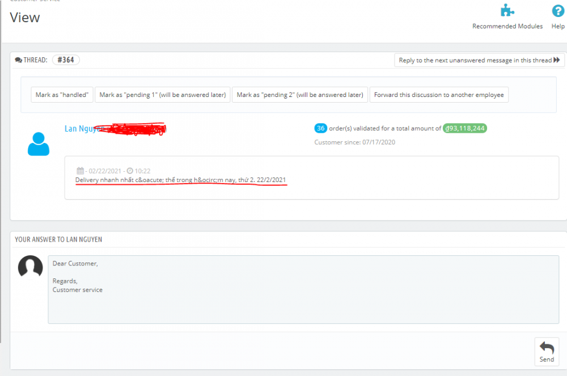Open the Help question mark icon

pyautogui.click(x=558, y=11)
